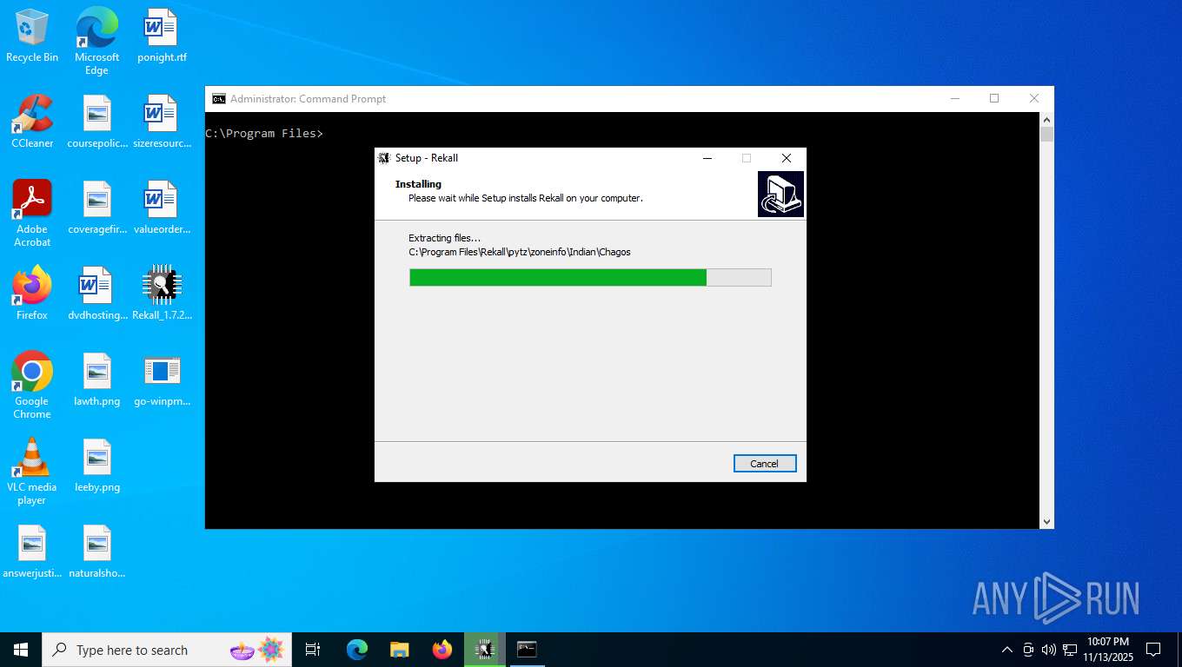
Task: Select go-winpm... file on desktop
Action: [162, 380]
